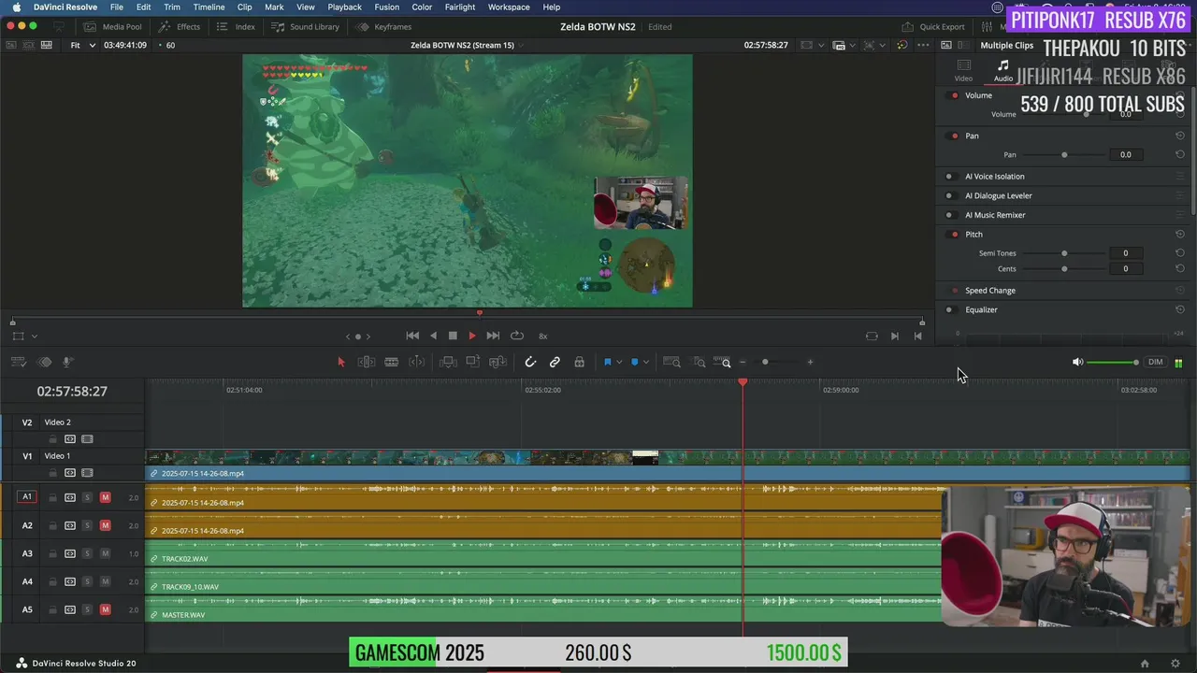Expand the Speed Change section
This screenshot has width=1197, height=673.
(989, 290)
